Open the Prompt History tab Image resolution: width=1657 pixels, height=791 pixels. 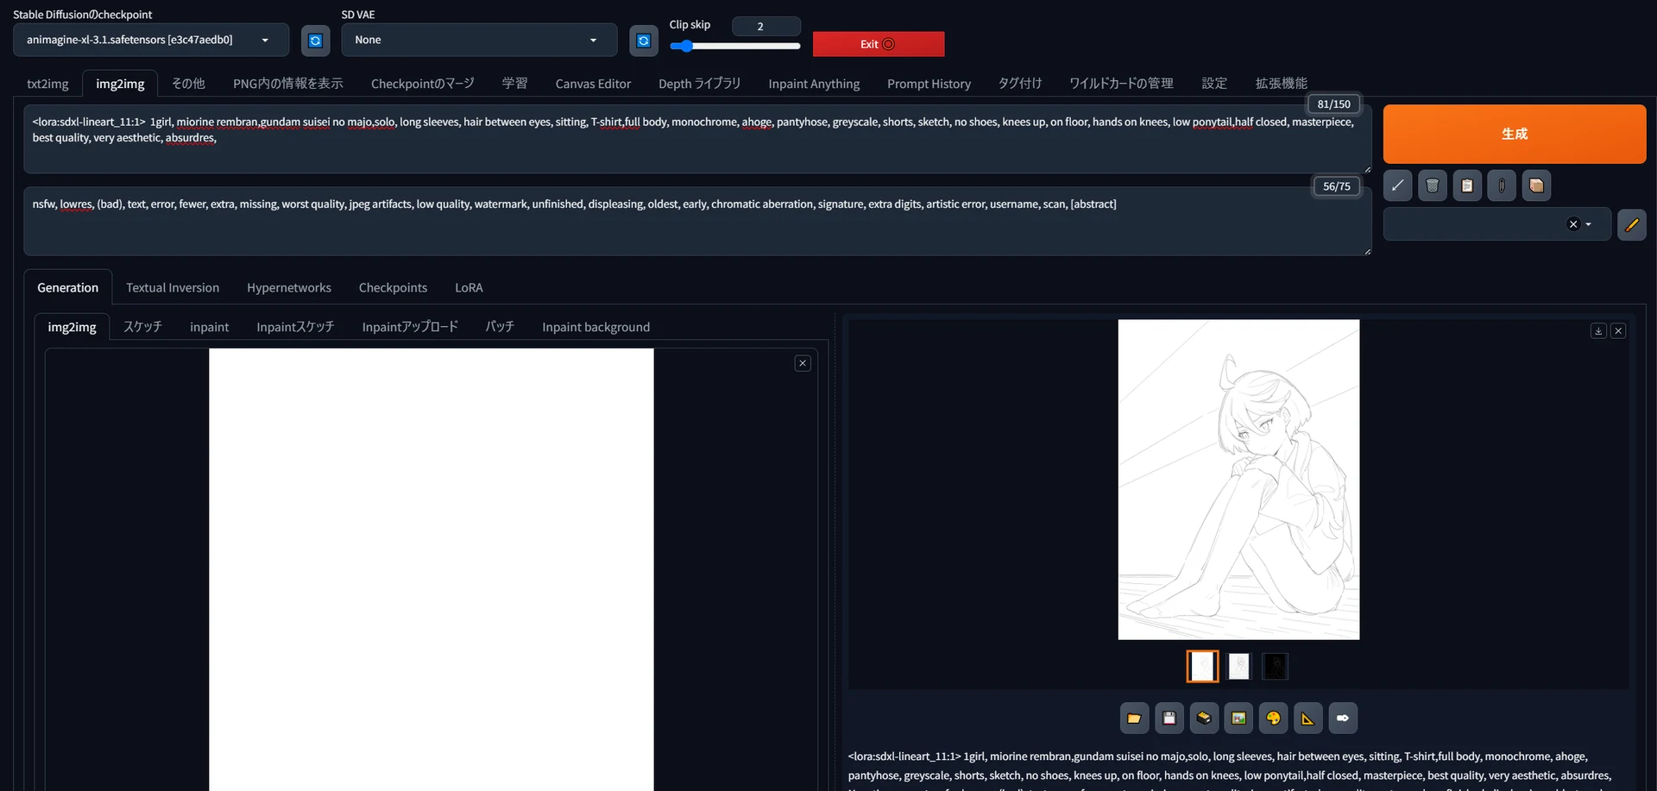(929, 84)
